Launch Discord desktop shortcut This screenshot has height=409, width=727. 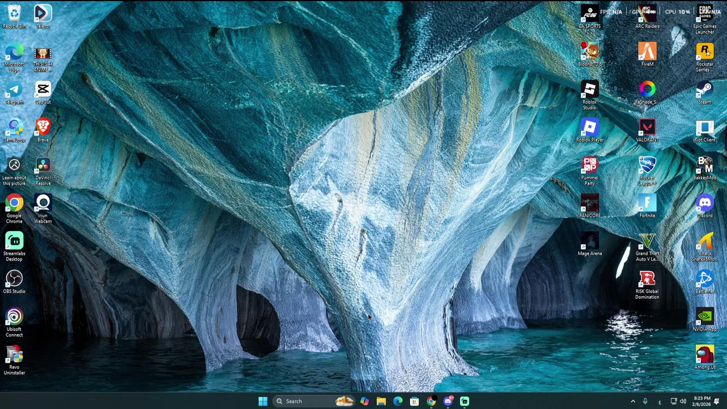pyautogui.click(x=704, y=206)
